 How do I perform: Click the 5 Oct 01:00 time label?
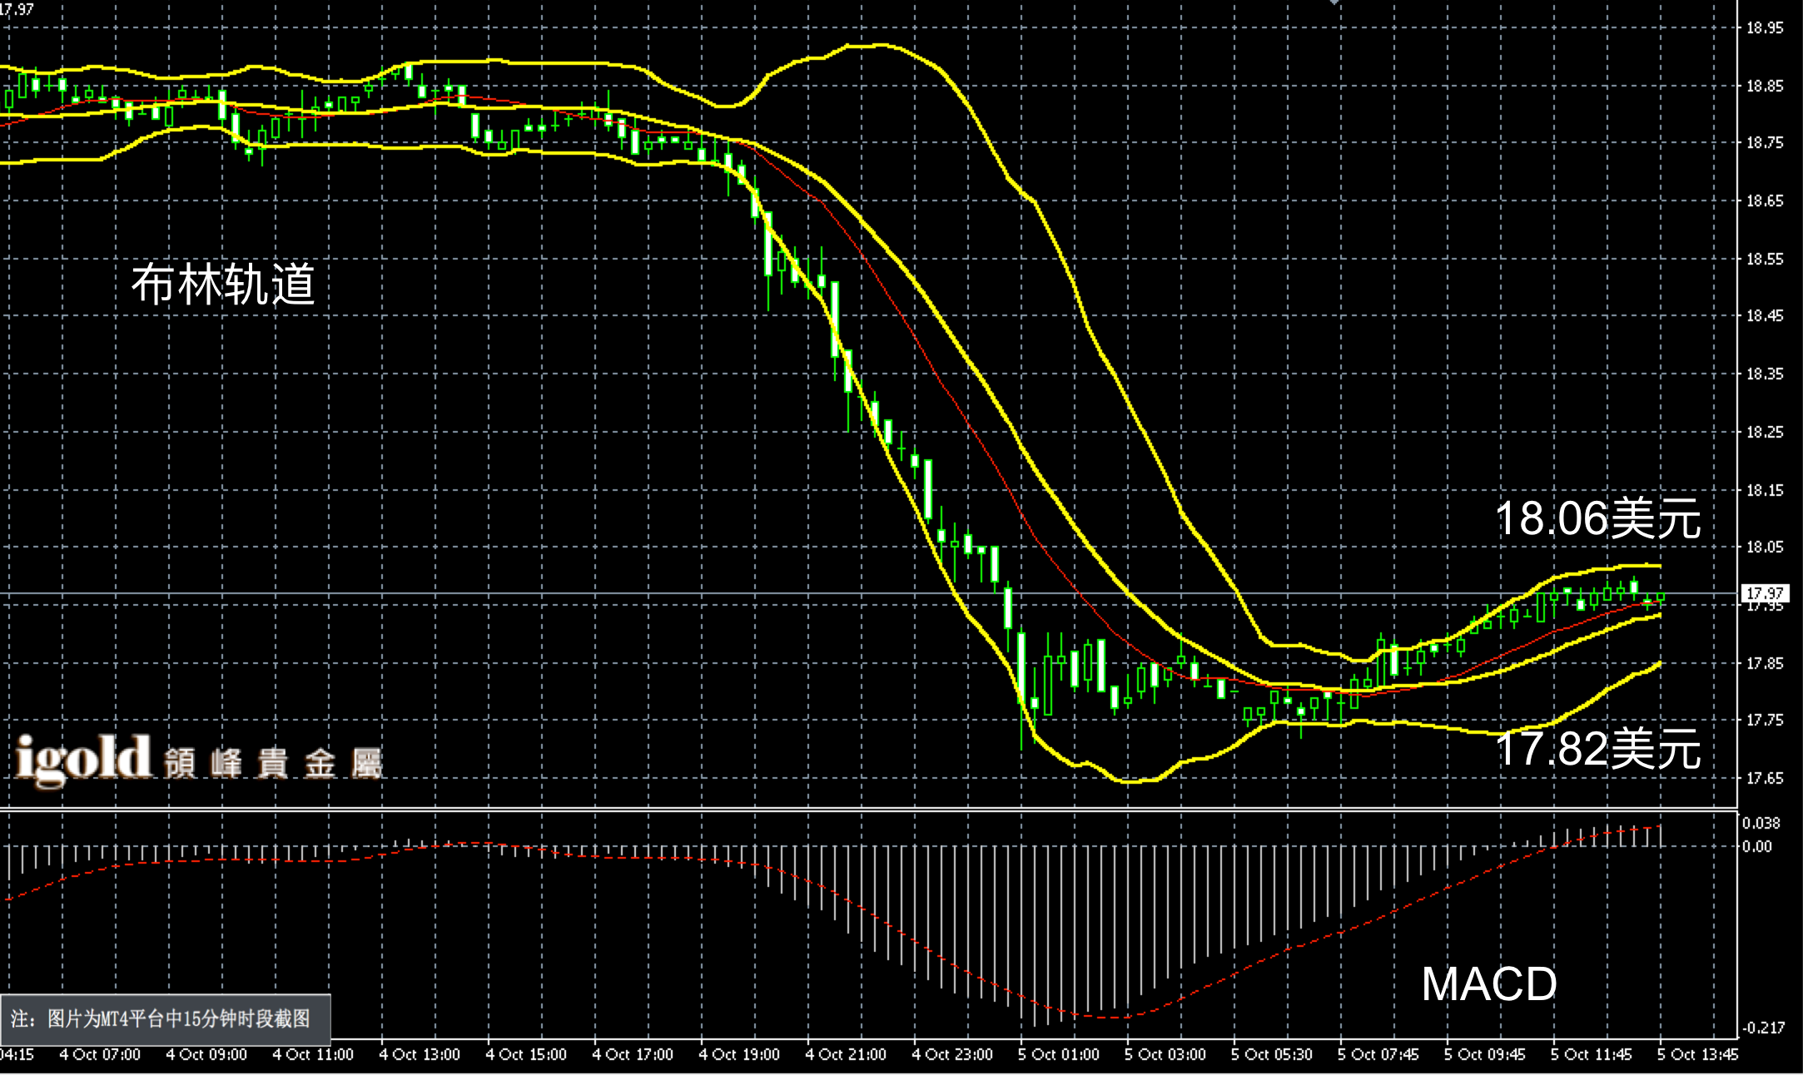click(1059, 1055)
